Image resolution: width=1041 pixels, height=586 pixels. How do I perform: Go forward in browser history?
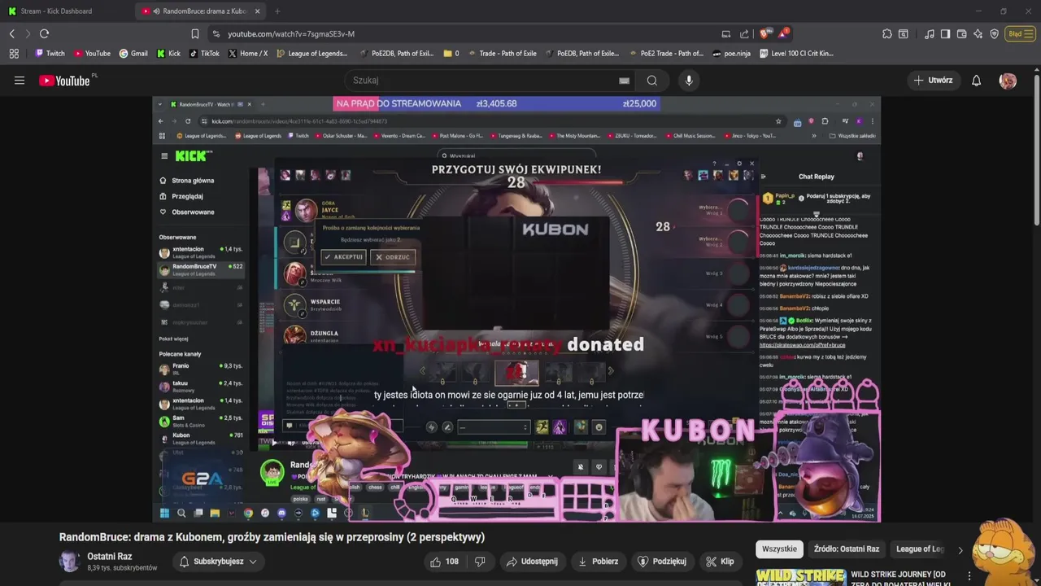pos(28,33)
